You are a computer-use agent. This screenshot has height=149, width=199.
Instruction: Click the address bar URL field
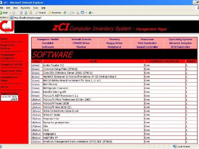(104, 18)
